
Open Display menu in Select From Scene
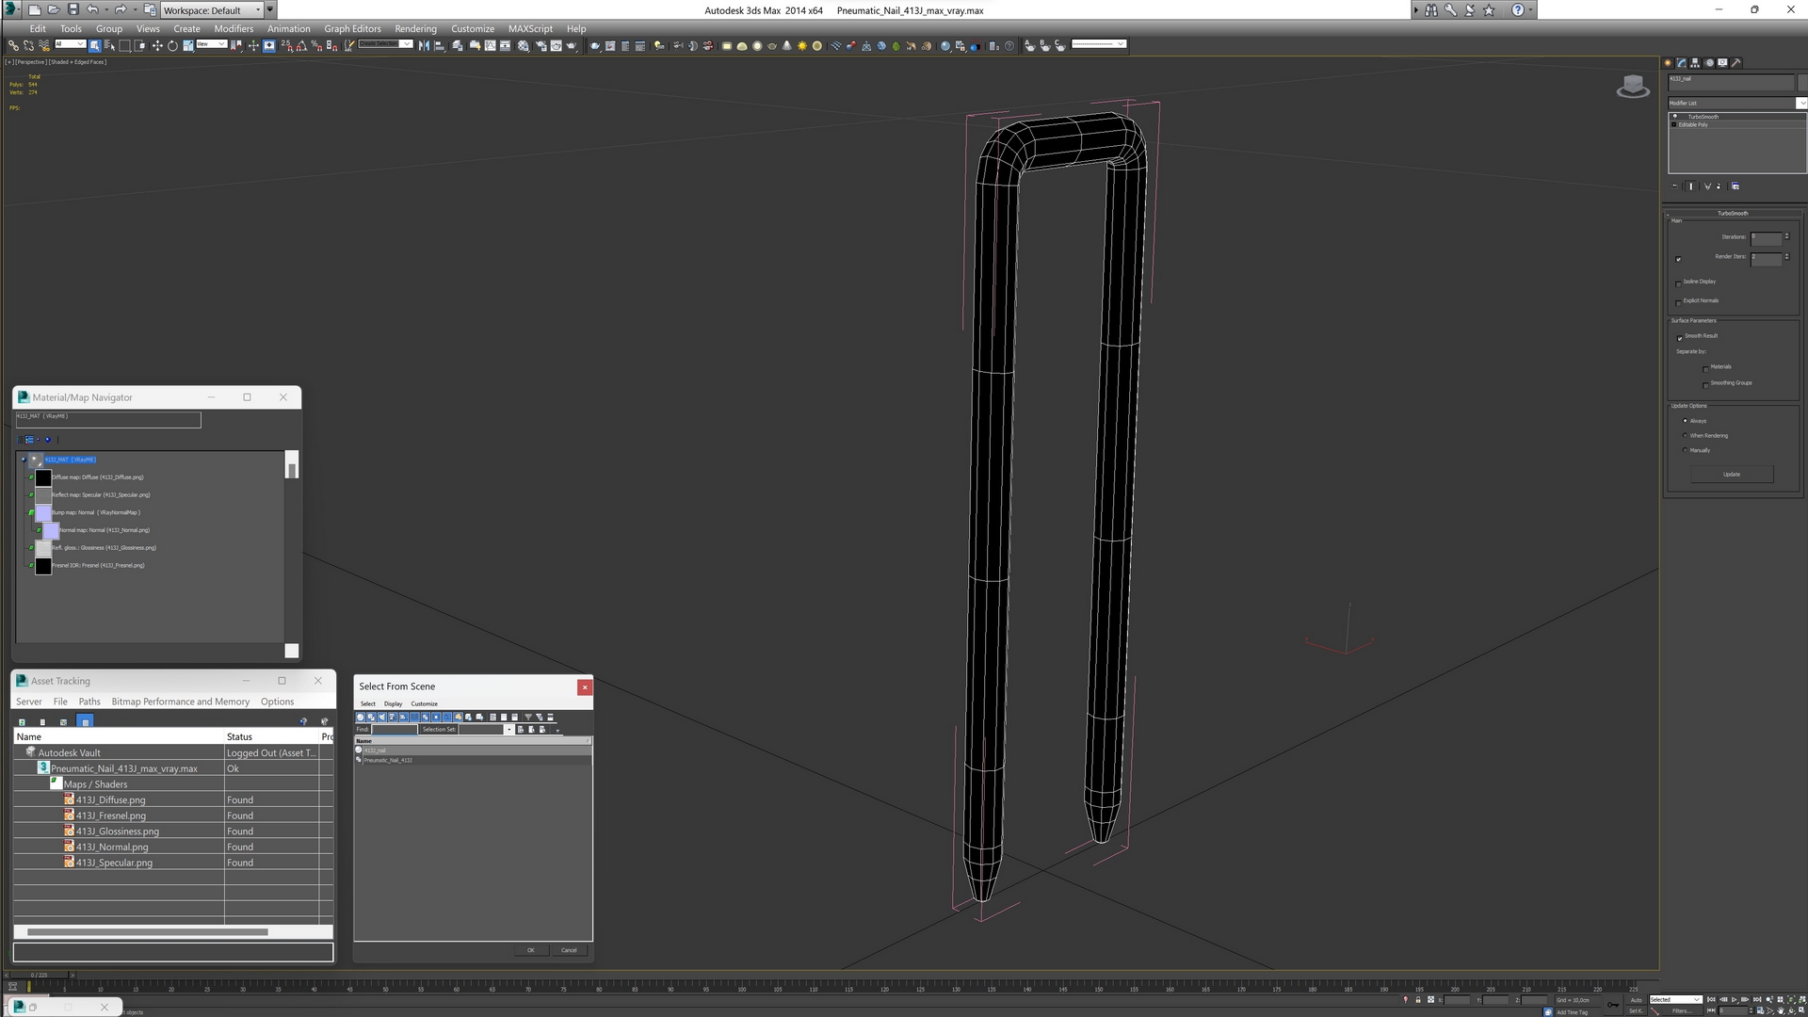pos(393,703)
